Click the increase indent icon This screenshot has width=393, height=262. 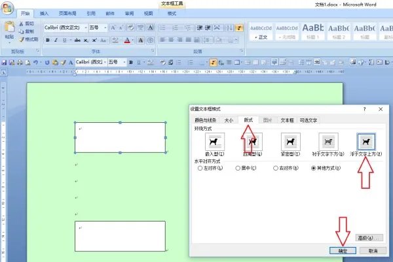208,27
